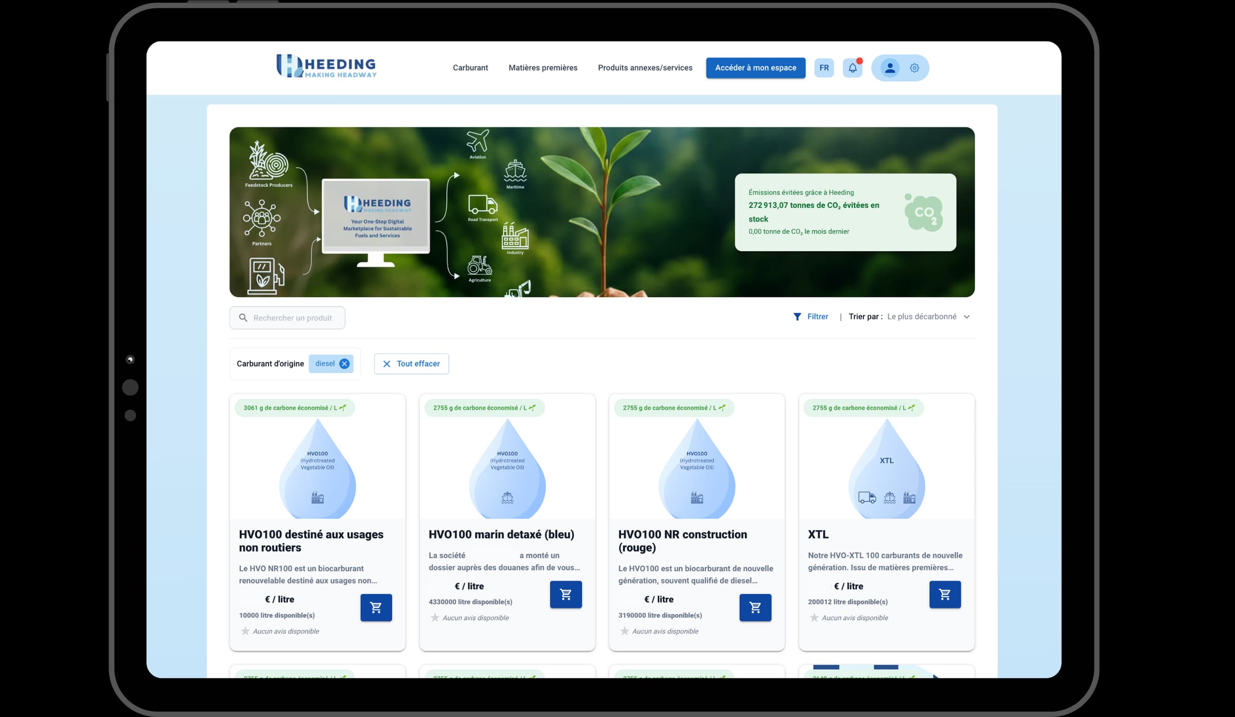Click HVO100 marin detaxé droplet image

507,468
